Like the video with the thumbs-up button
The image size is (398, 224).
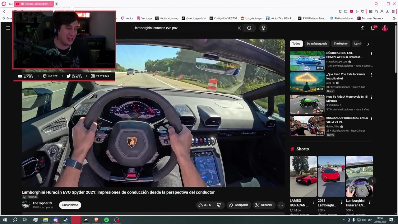tap(205, 205)
